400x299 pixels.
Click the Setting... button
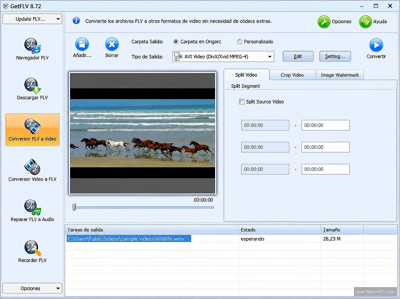point(335,56)
